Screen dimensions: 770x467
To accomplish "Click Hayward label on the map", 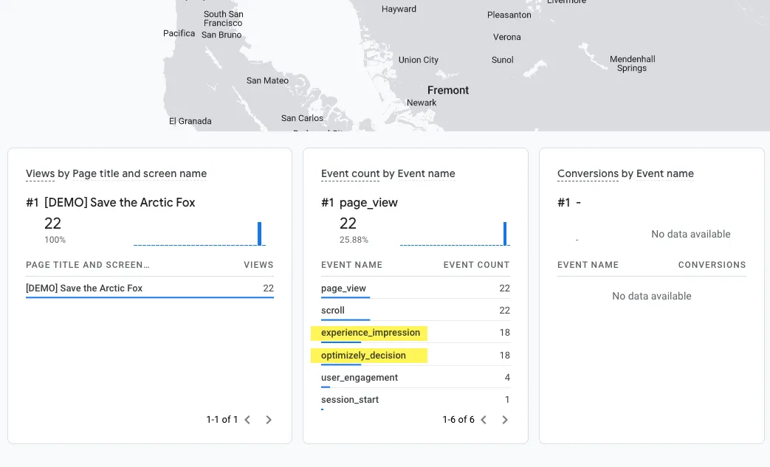I will coord(399,9).
